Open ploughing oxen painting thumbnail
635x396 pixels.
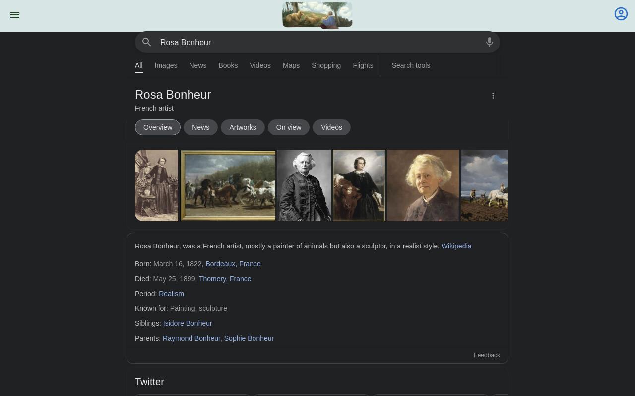tap(484, 186)
